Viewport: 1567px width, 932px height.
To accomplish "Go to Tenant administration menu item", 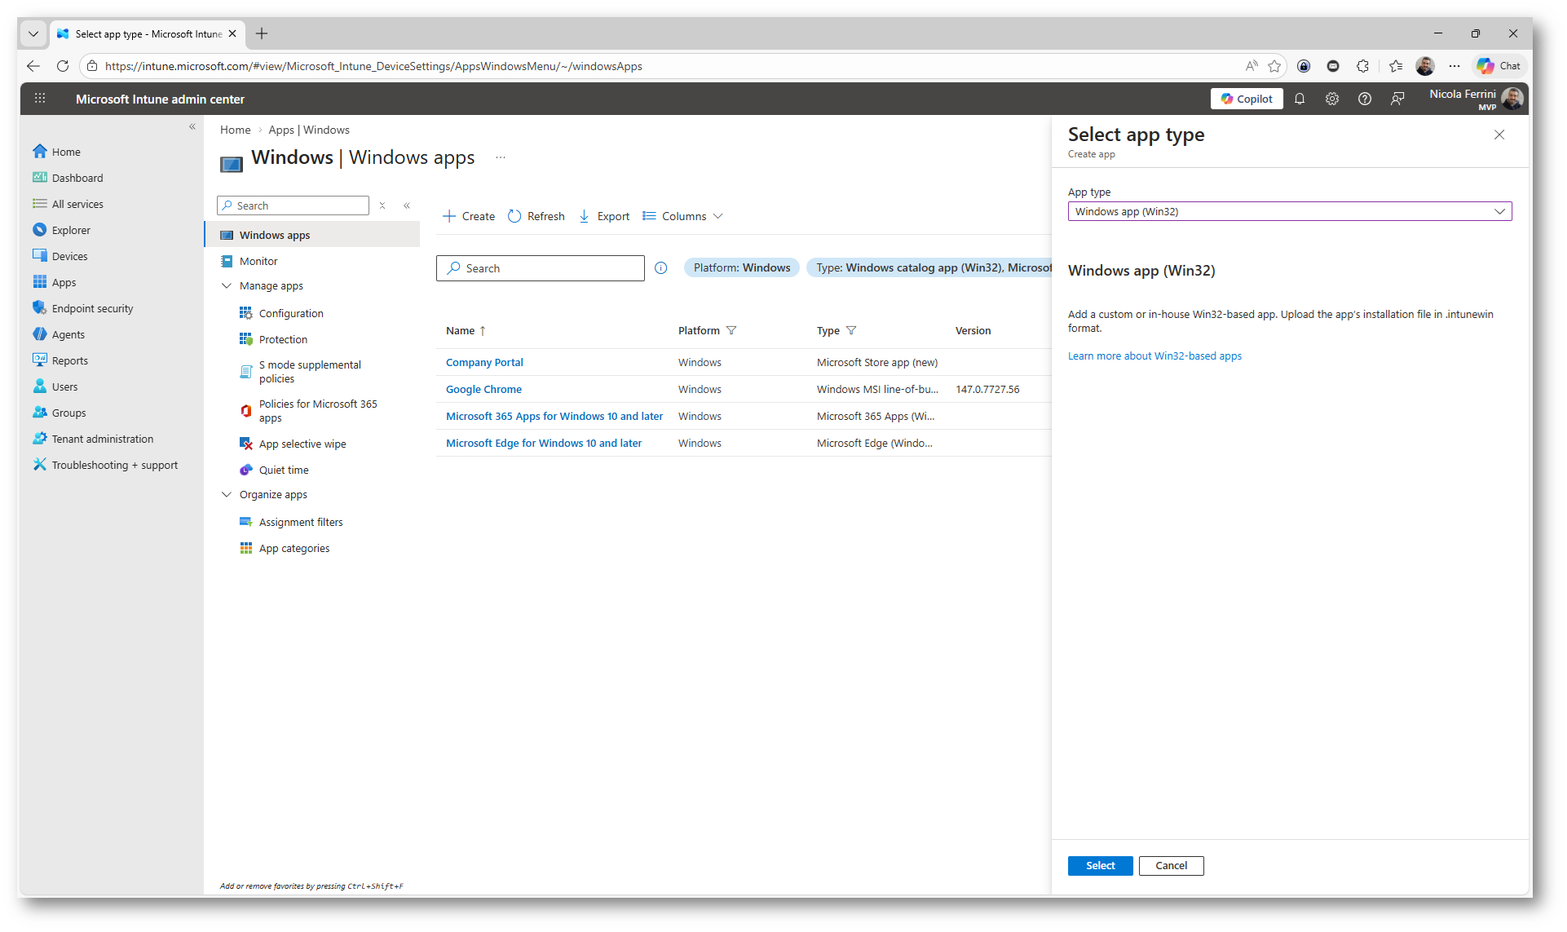I will coord(102,439).
